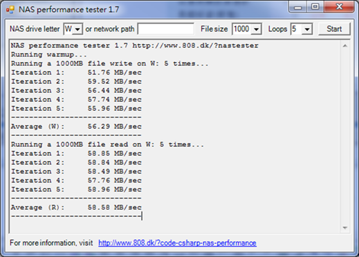This screenshot has height=257, width=359.
Task: Click the read Iteration 3 58.49 MB/sec line
Action: pos(77,172)
